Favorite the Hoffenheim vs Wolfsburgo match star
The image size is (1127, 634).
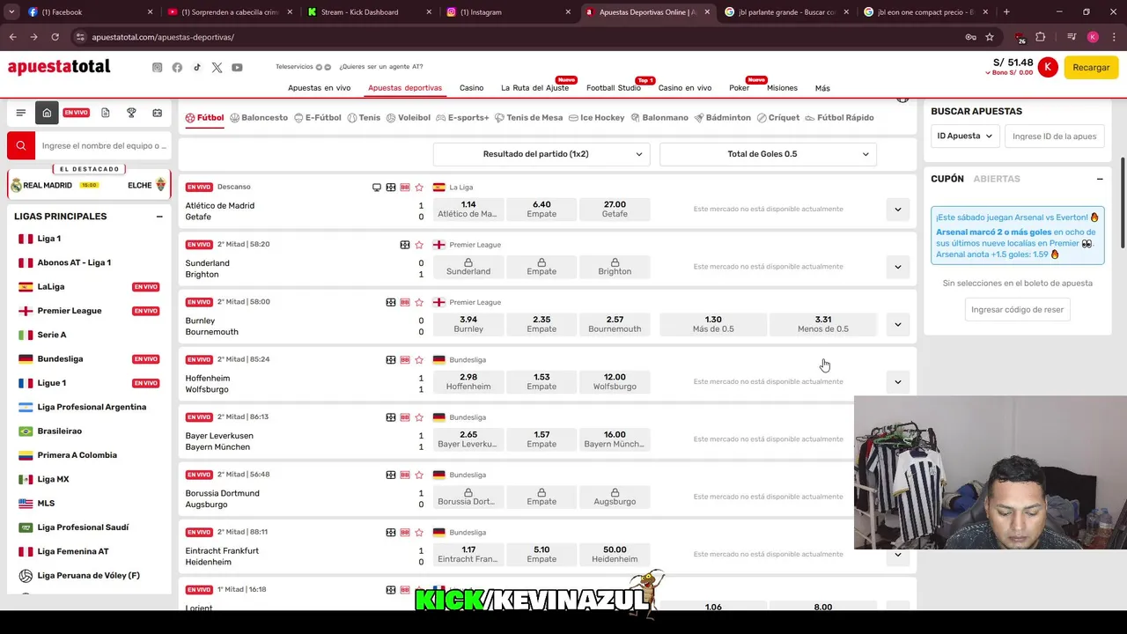coord(419,359)
